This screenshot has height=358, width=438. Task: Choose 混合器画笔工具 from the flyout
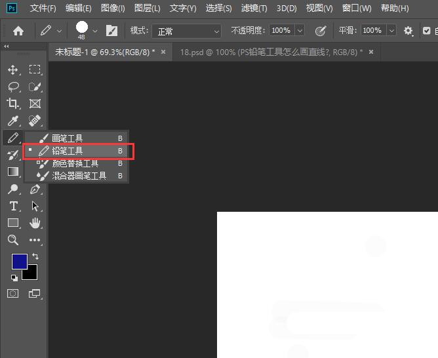[x=76, y=176]
